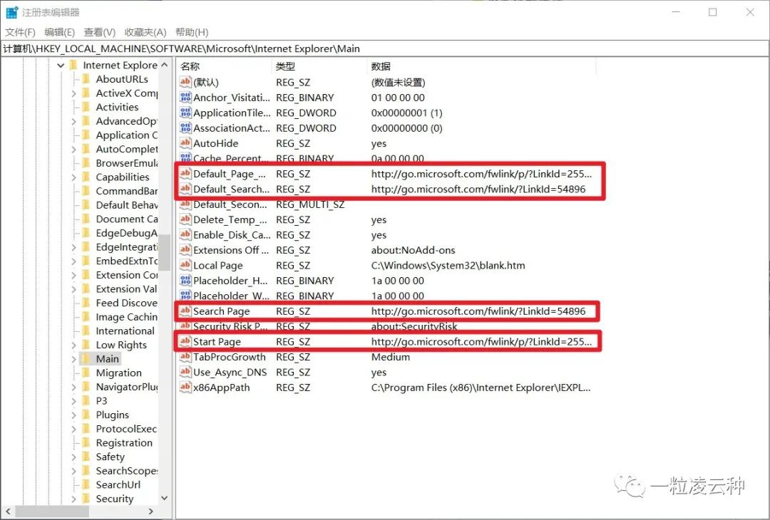This screenshot has height=520, width=770.
Task: Click the ApplicationTile DWORD value icon
Action: (185, 113)
